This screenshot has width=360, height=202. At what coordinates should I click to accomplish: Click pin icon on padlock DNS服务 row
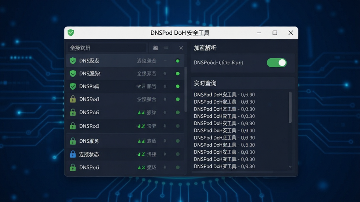(165, 141)
